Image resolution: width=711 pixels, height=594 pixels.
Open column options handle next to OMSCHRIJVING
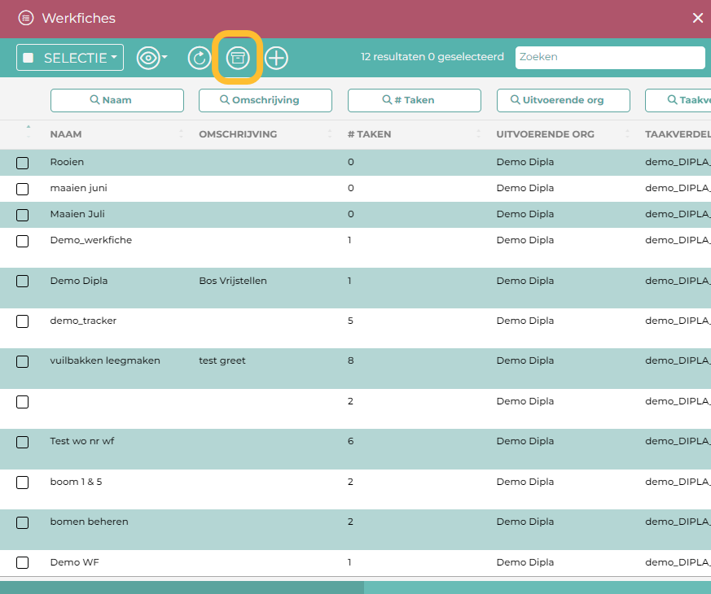pos(330,134)
